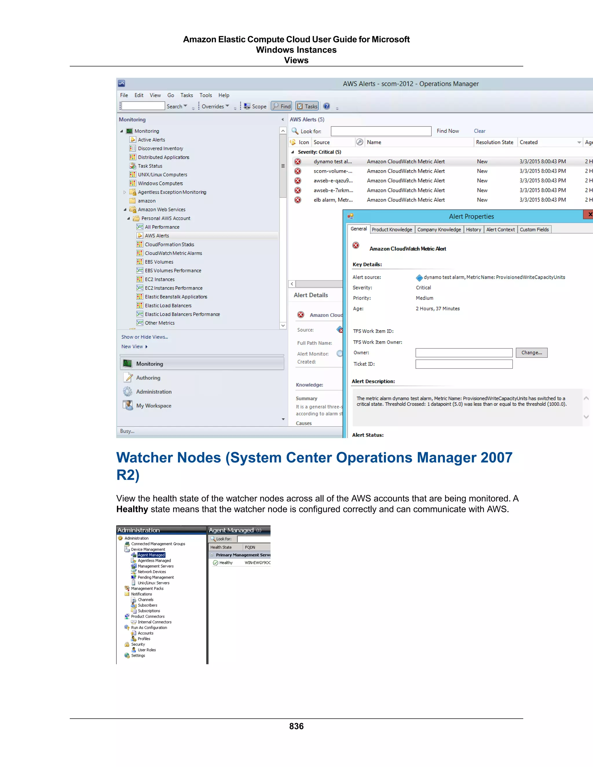This screenshot has width=593, height=767.
Task: Click the EC2 Instances grid icon
Action: click(x=140, y=279)
